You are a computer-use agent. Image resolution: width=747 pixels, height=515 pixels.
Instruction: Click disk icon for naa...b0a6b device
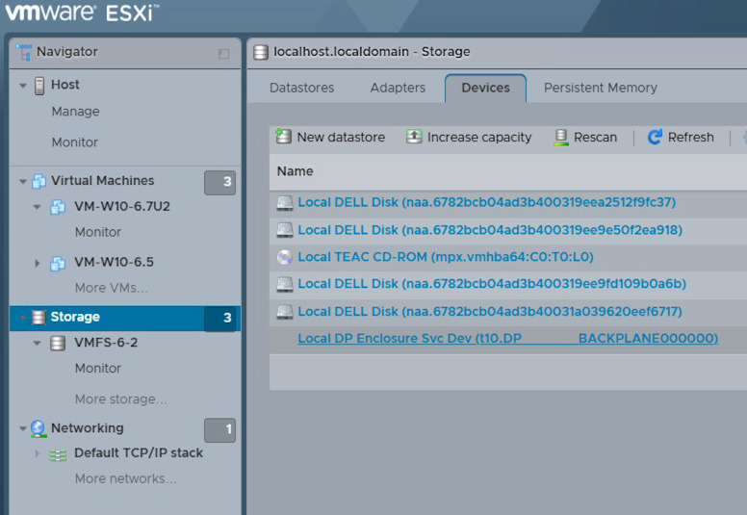coord(285,284)
